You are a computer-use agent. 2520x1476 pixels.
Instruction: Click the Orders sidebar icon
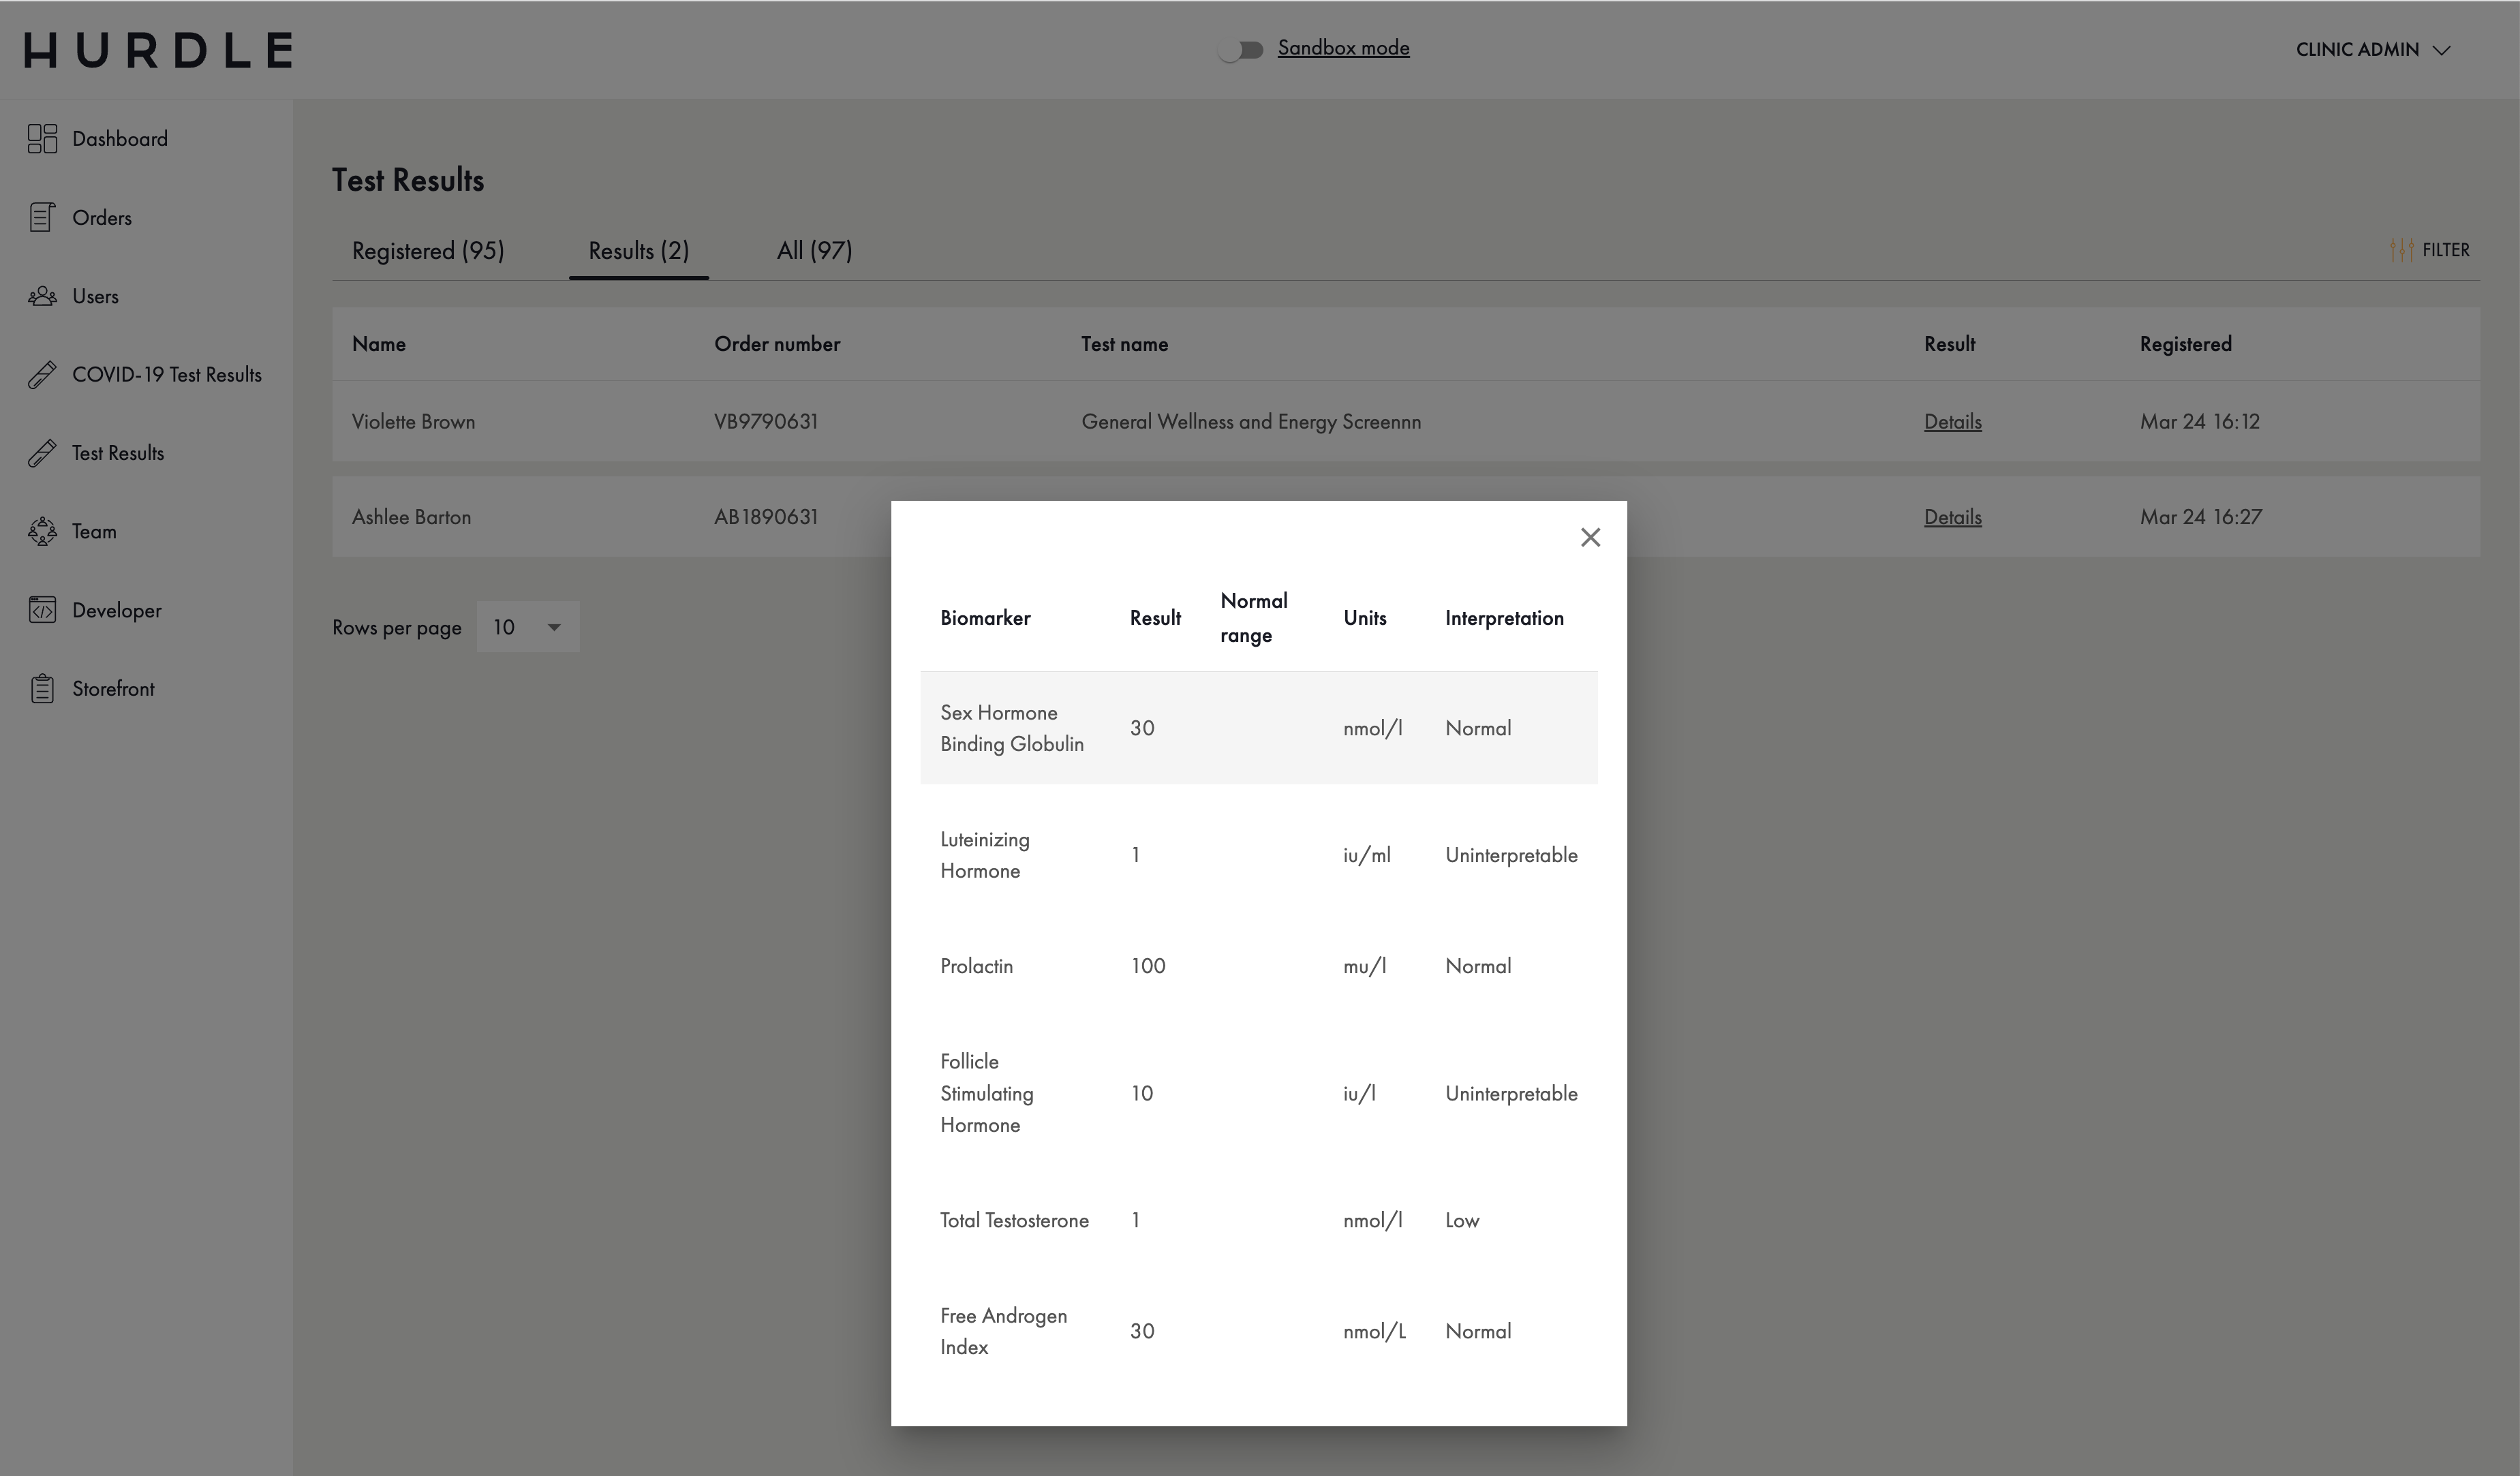[x=42, y=218]
